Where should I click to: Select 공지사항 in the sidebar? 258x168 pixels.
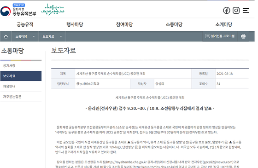point(21,66)
